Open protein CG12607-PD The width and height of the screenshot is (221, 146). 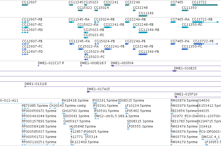(x=32, y=52)
